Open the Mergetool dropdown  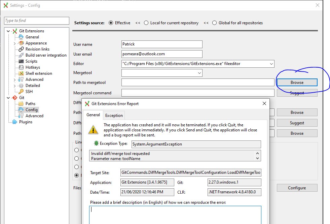(x=200, y=73)
